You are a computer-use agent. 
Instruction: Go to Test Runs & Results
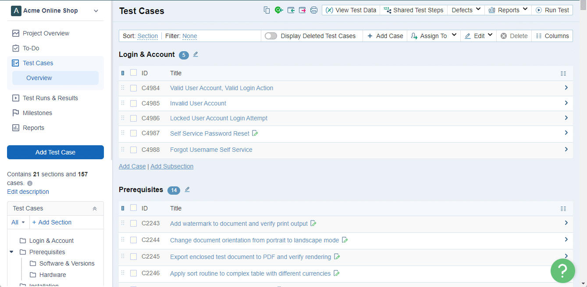50,98
